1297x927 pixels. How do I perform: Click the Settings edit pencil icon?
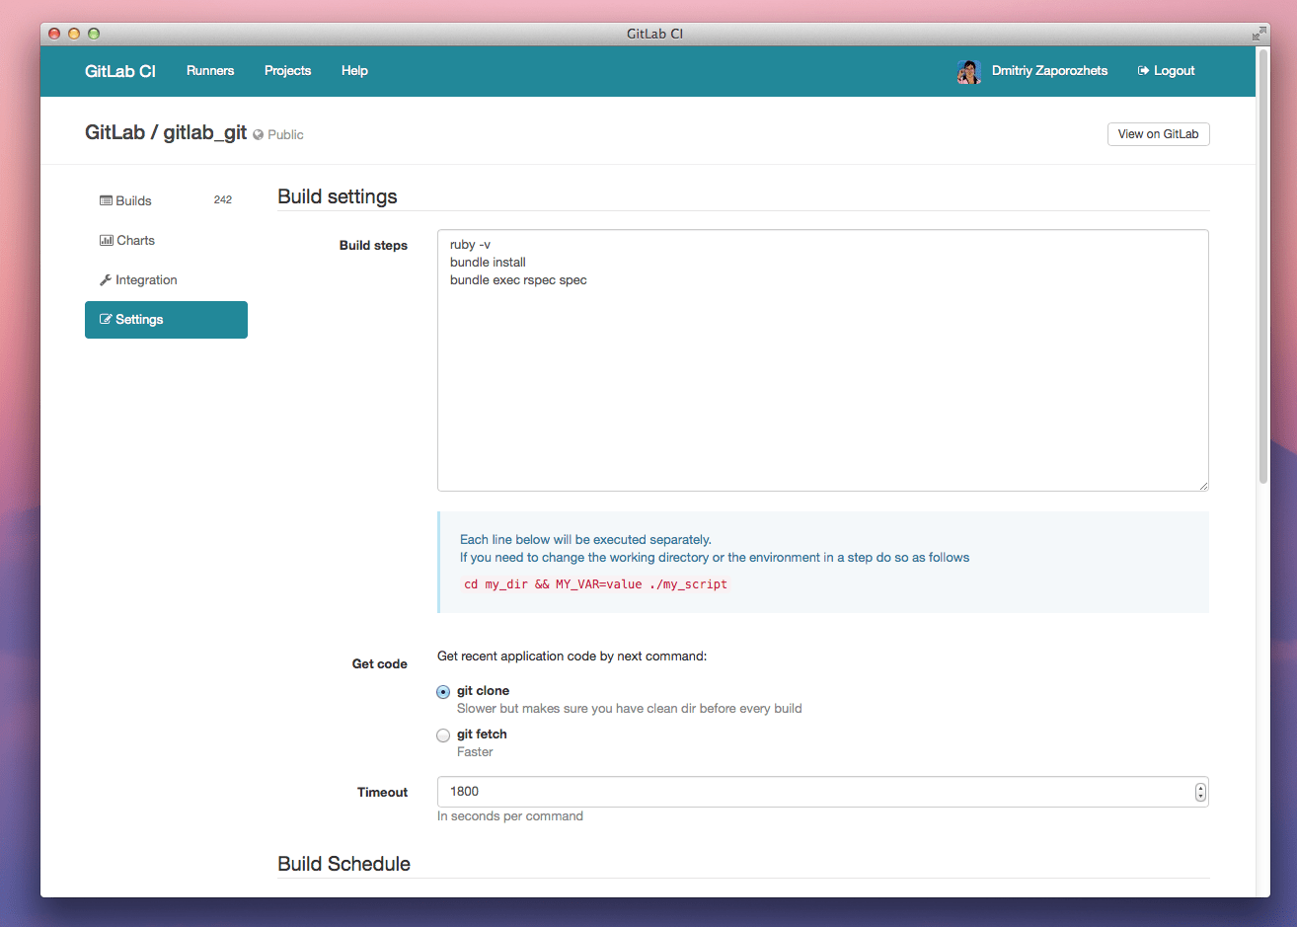pos(106,319)
